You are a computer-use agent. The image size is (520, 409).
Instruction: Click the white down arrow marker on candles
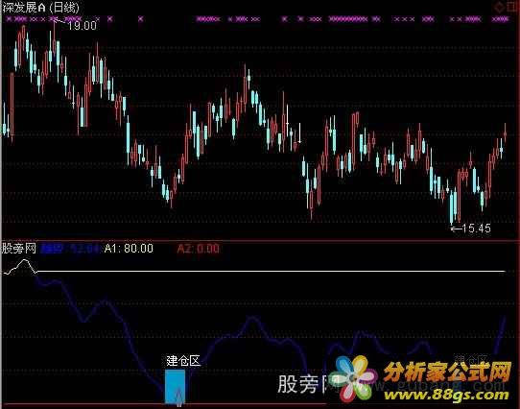(x=299, y=133)
